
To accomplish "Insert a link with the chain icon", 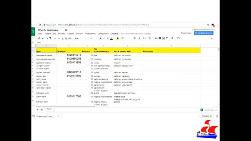I will (156, 38).
